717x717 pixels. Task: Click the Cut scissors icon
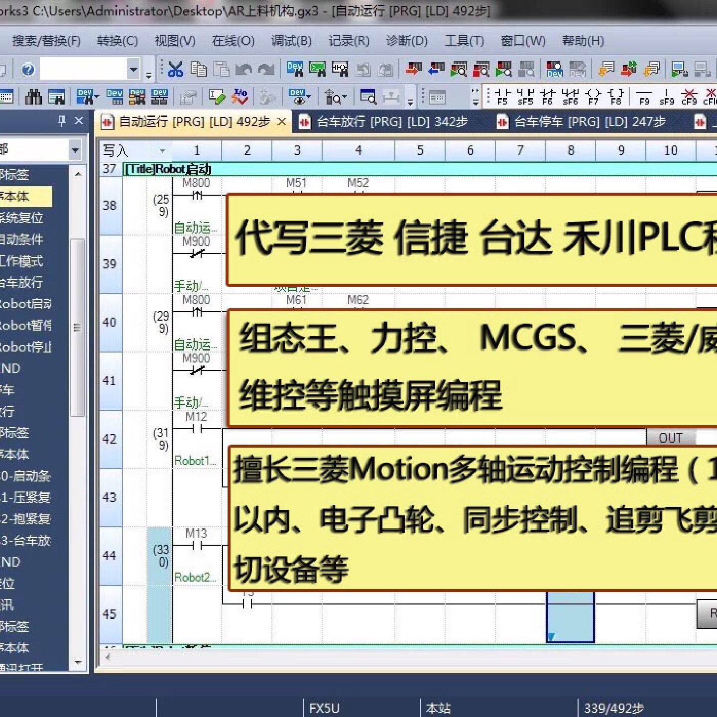(175, 69)
